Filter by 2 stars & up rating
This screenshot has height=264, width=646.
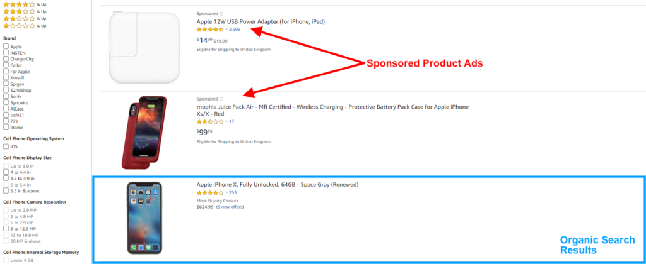click(19, 18)
